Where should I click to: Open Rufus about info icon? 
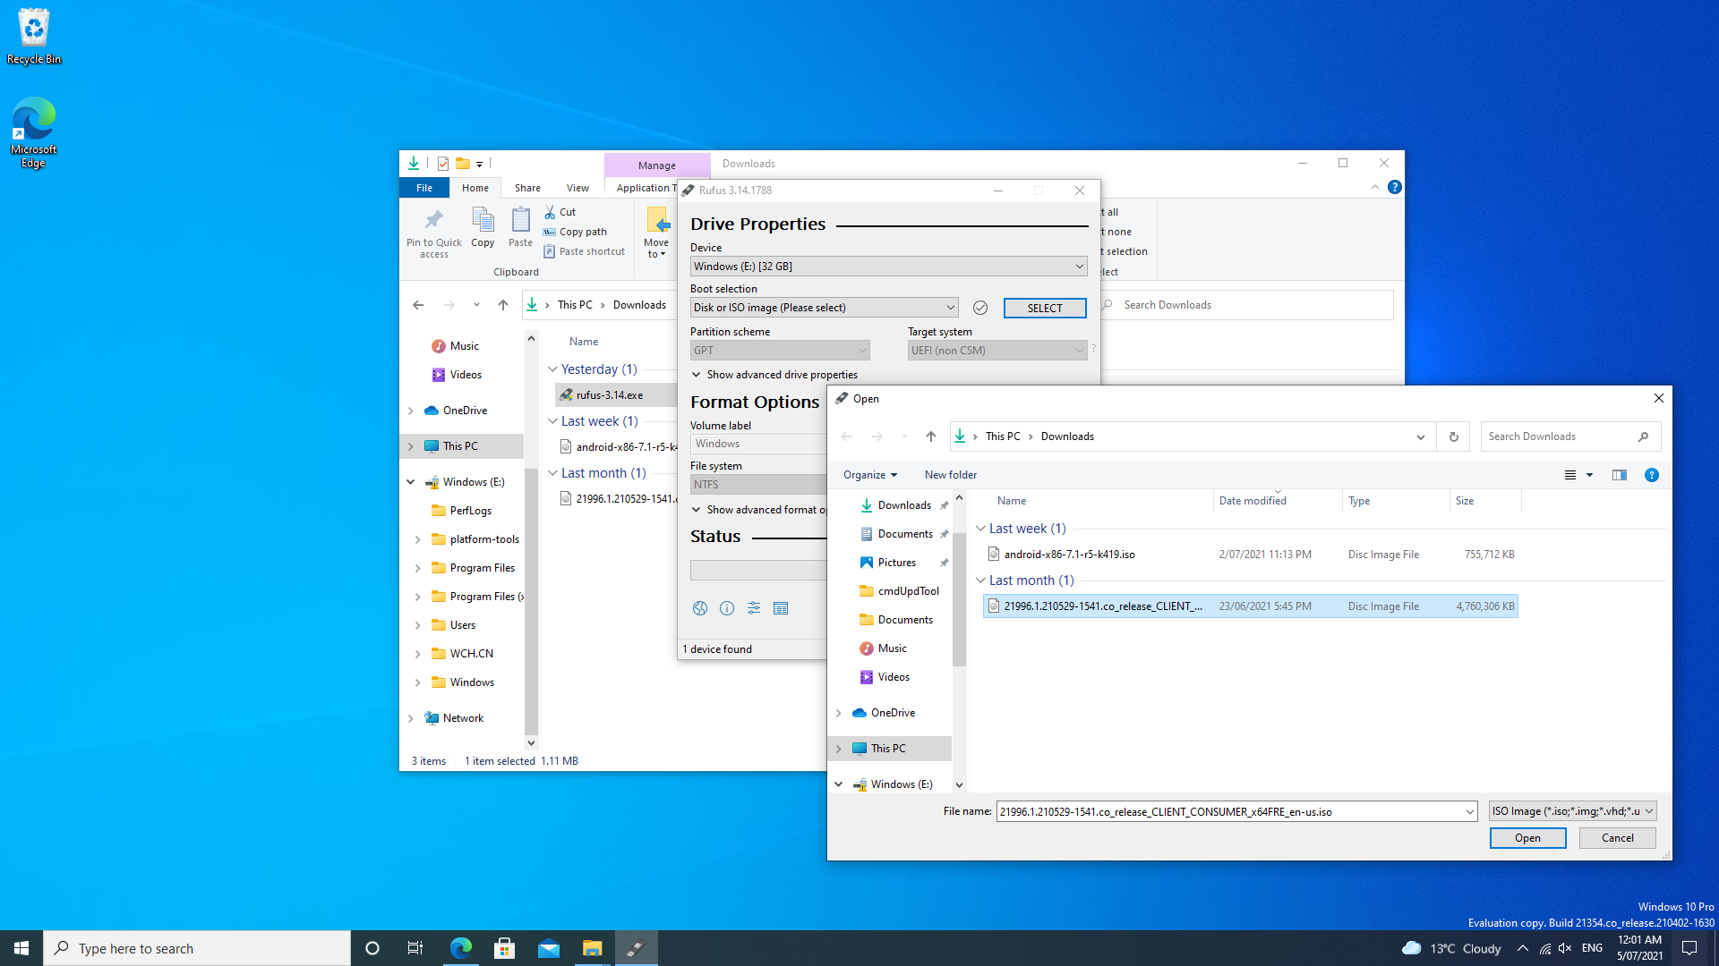[727, 608]
